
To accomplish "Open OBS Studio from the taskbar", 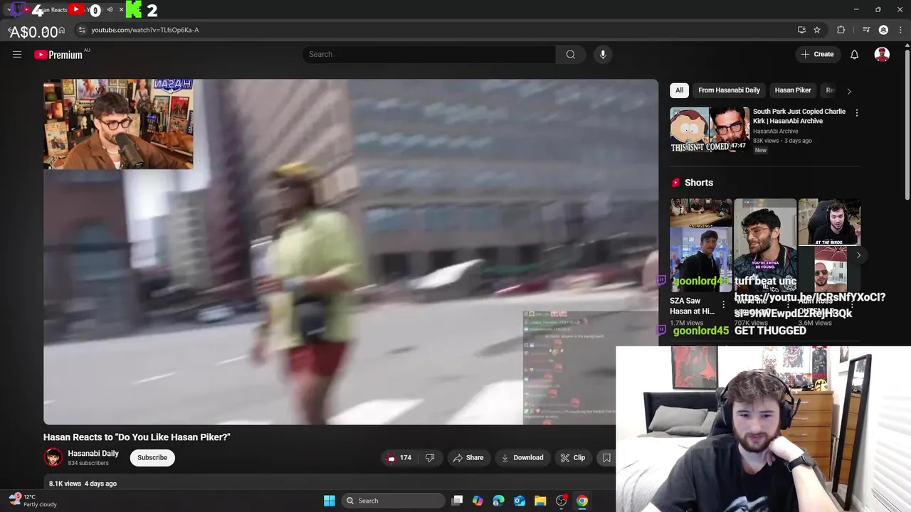I will click(561, 501).
